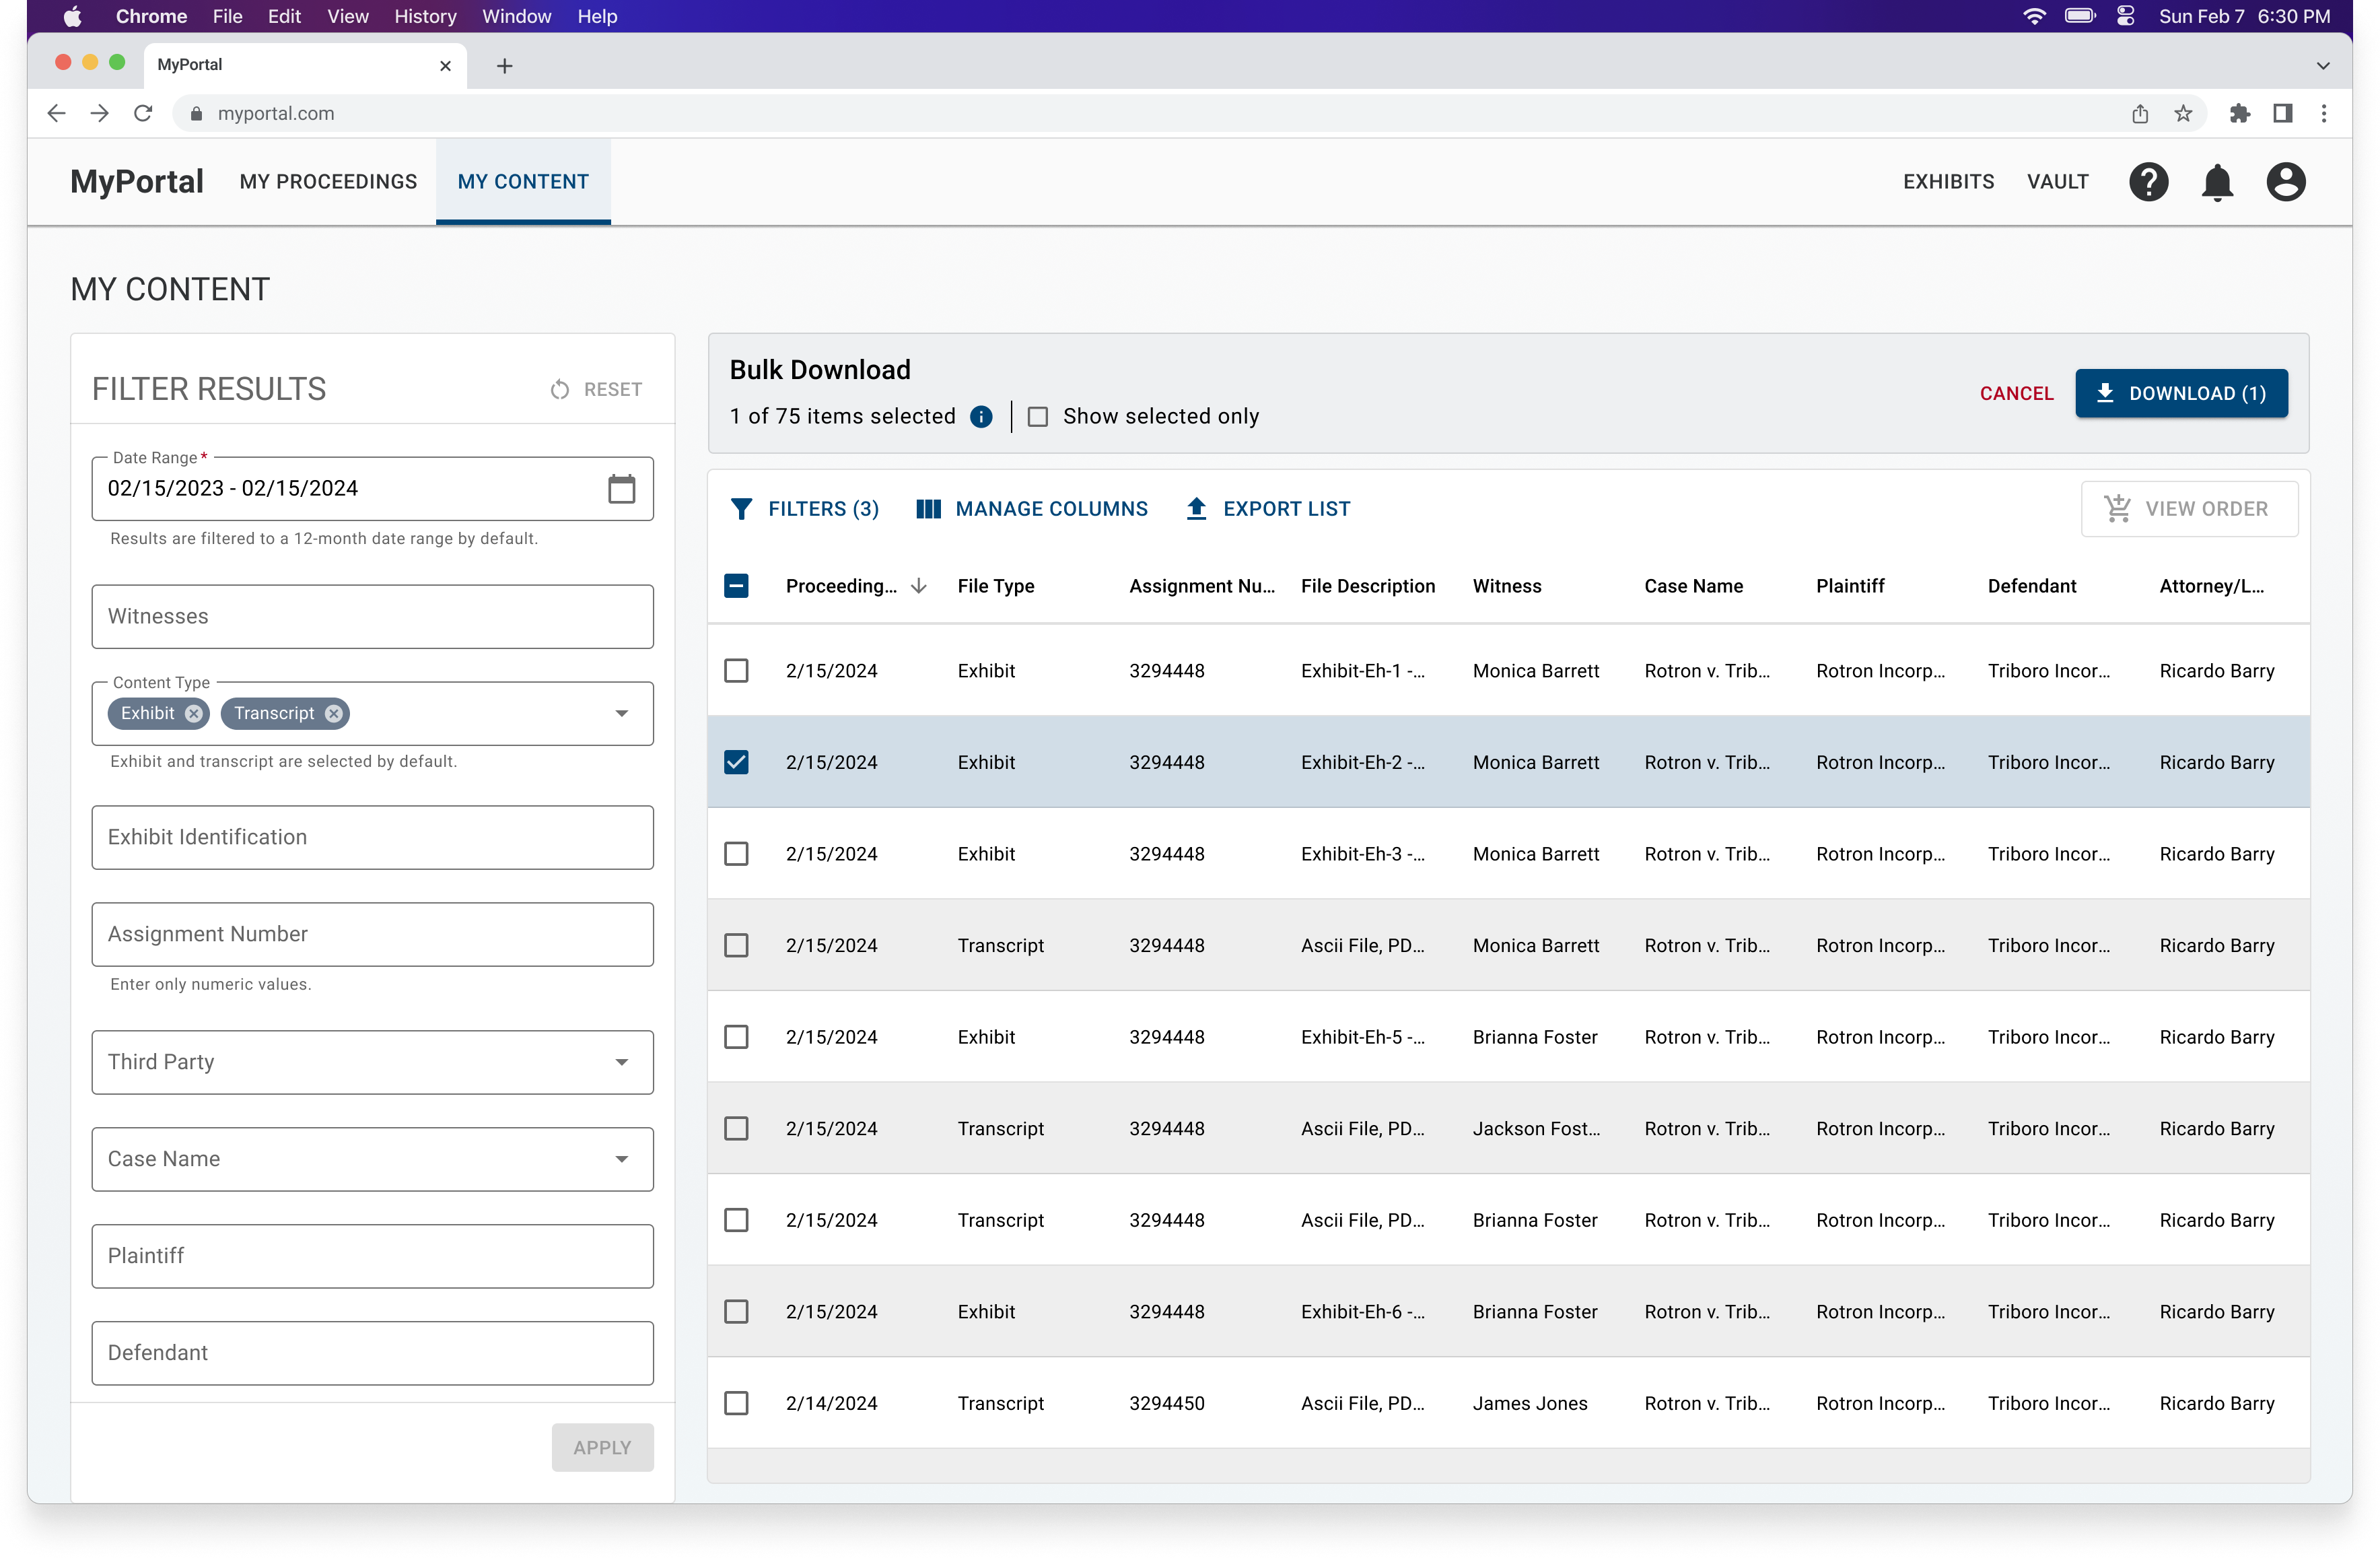
Task: Click the notifications bell icon
Action: coord(2217,182)
